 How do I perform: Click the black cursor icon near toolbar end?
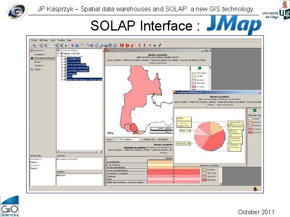click(155, 45)
